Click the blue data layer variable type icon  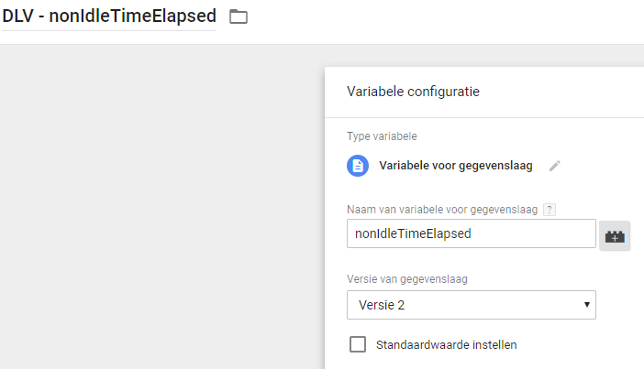pyautogui.click(x=358, y=166)
